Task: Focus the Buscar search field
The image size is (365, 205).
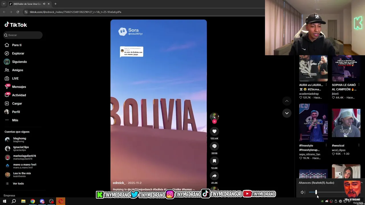Action: pyautogui.click(x=23, y=35)
